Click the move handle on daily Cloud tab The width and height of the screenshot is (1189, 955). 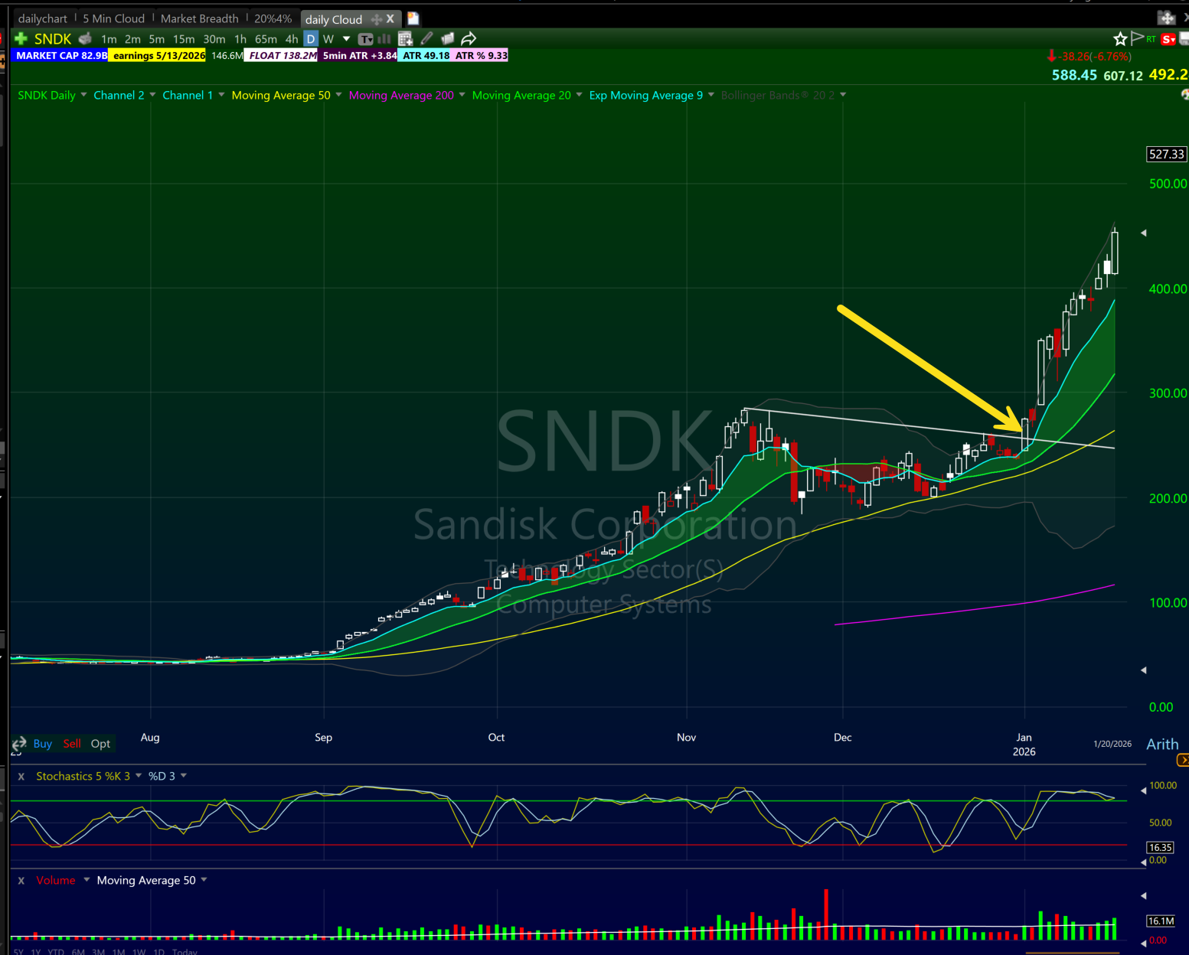pos(377,19)
